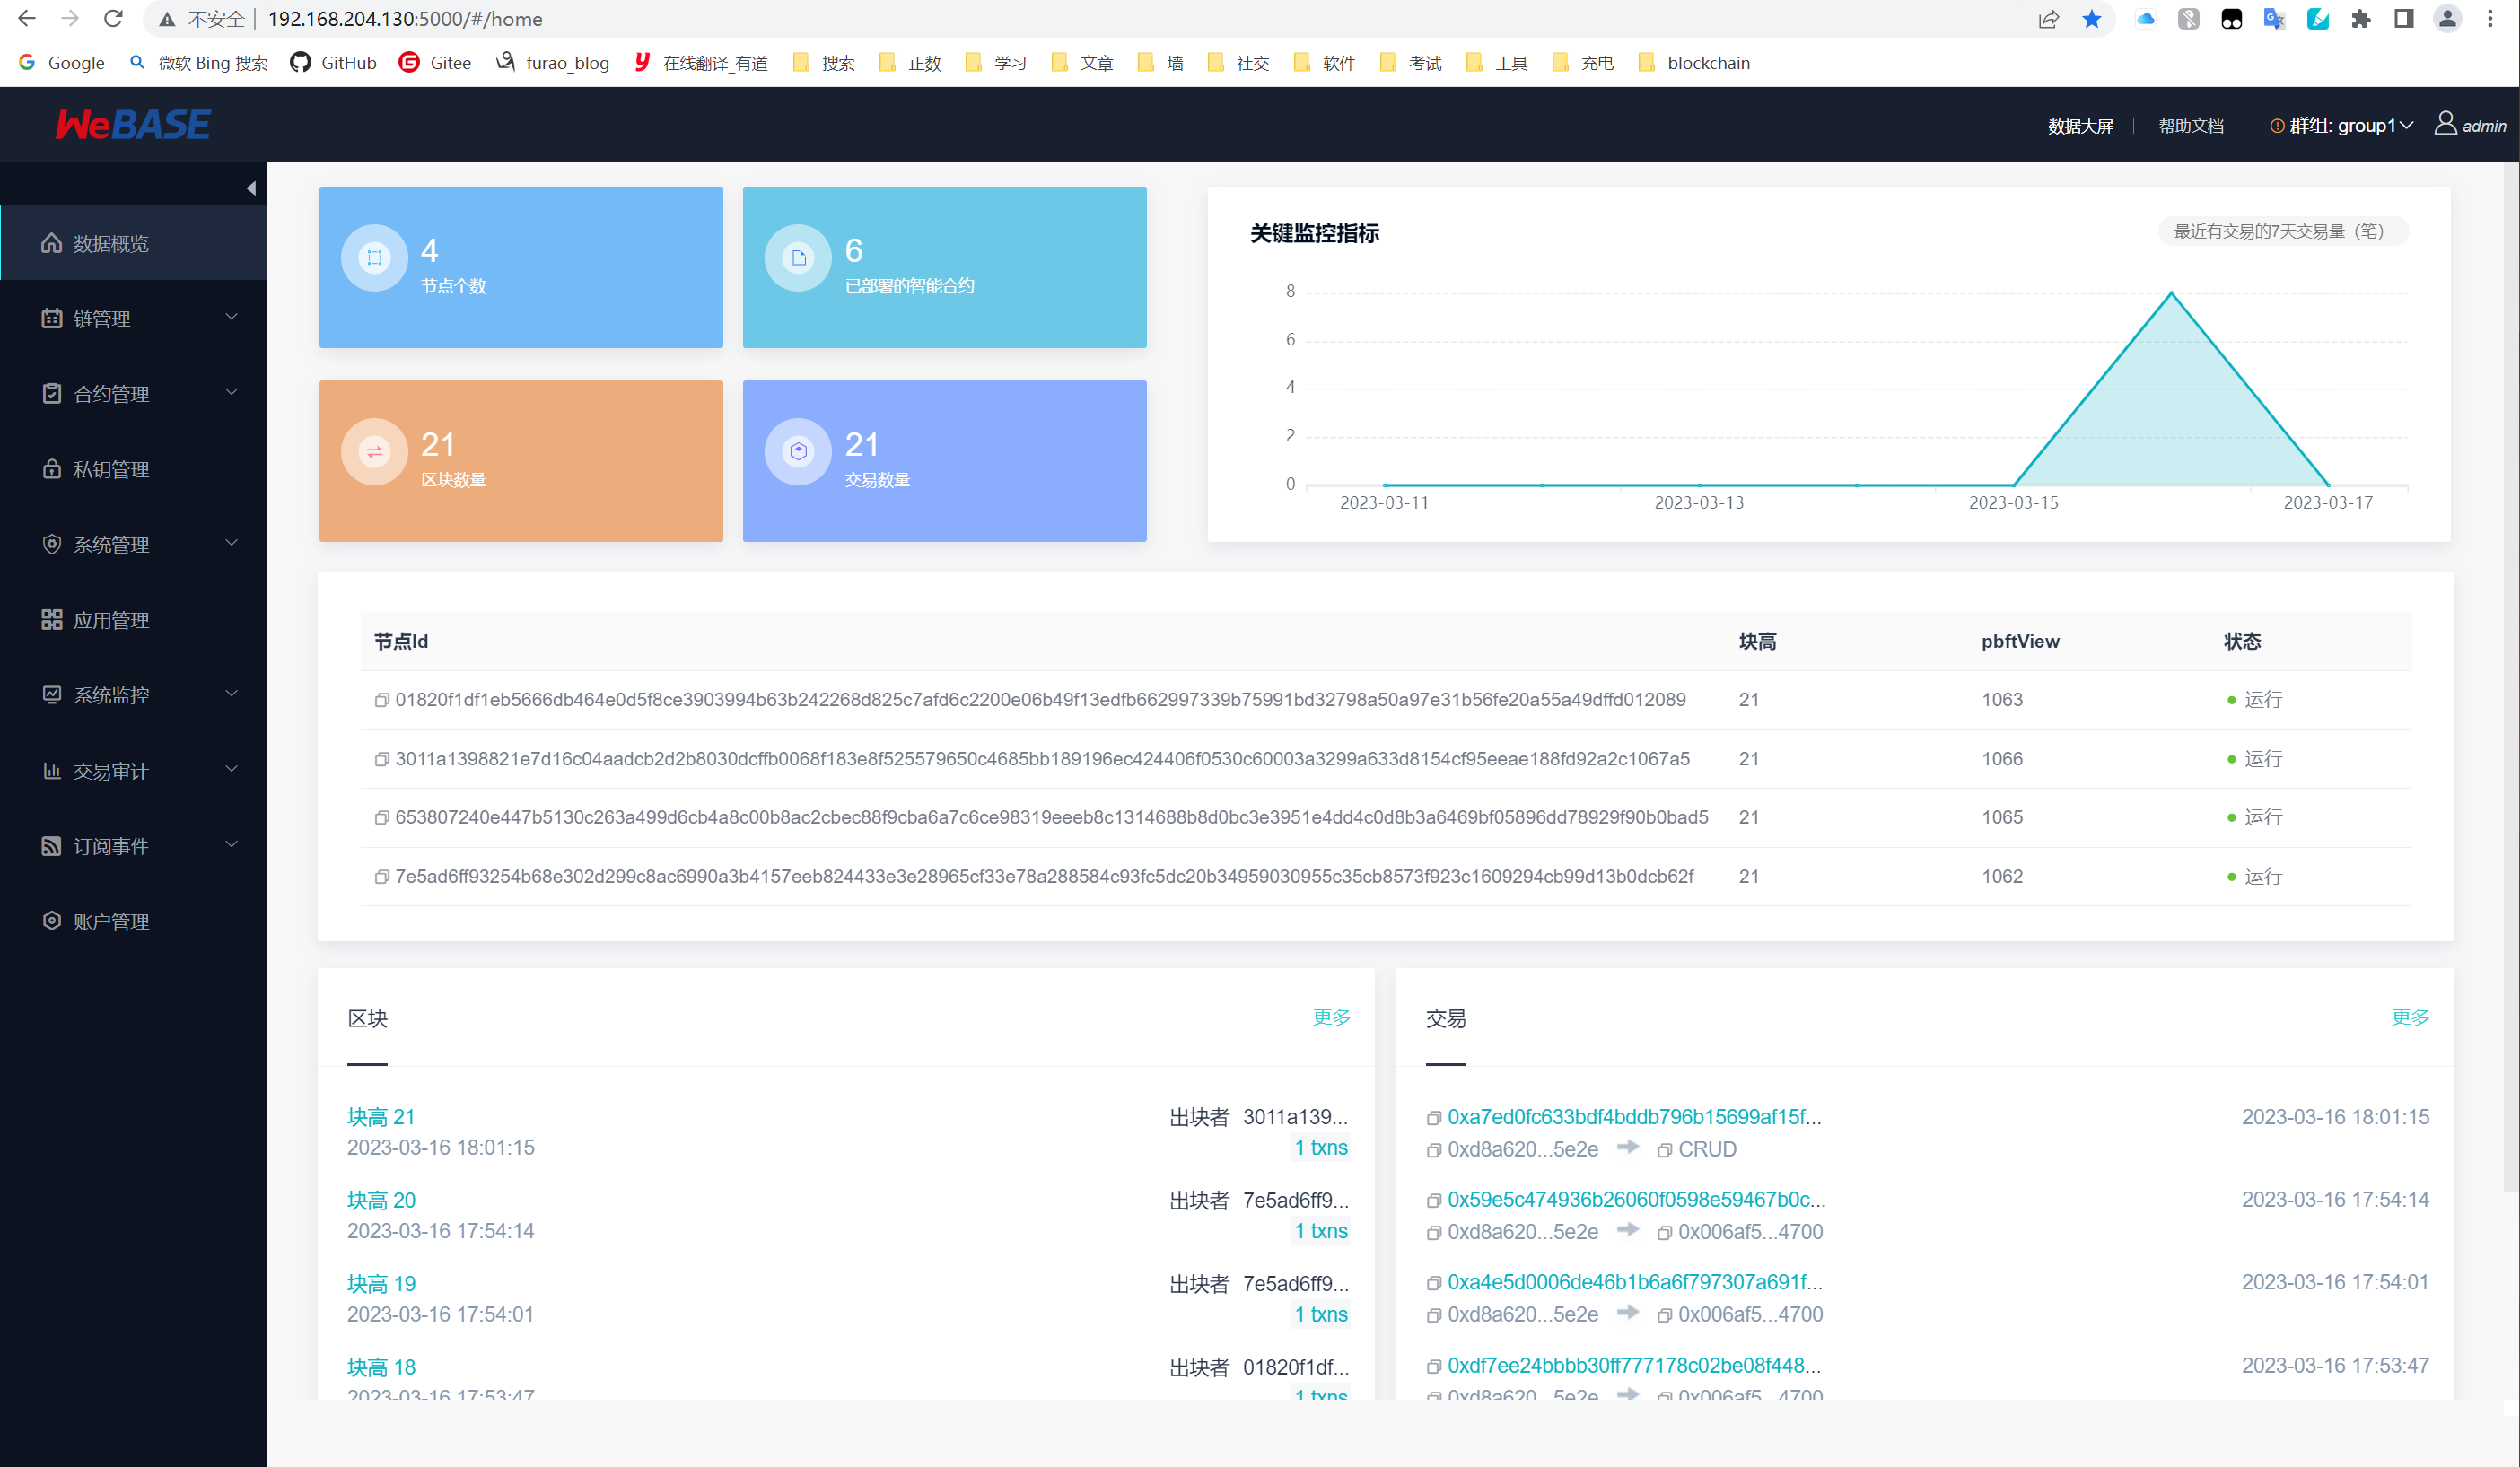Viewport: 2520px width, 1467px height.
Task: Click the page vertical scrollbar
Action: click(x=2510, y=680)
